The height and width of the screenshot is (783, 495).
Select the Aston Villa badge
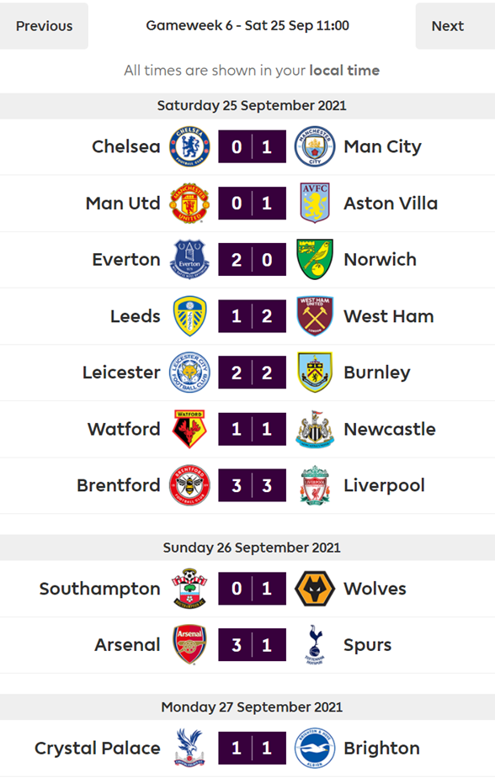tap(315, 204)
